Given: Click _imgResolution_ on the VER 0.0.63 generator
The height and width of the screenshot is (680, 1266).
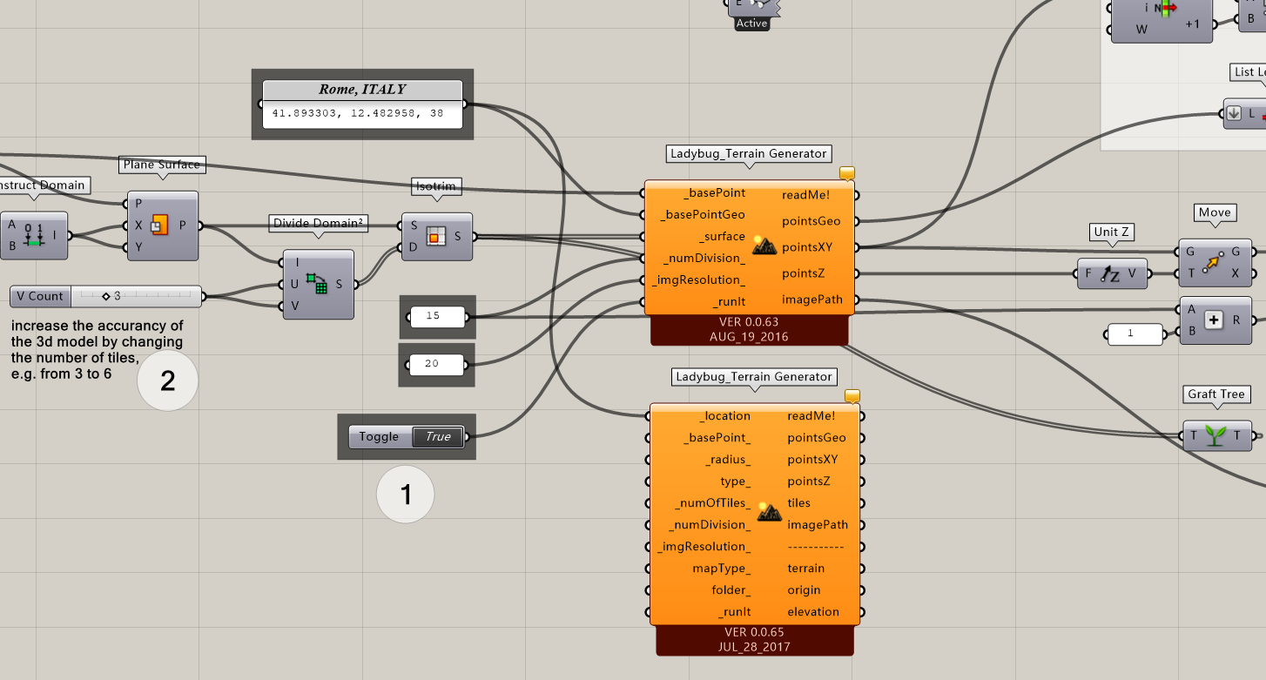Looking at the screenshot, I should coord(697,280).
